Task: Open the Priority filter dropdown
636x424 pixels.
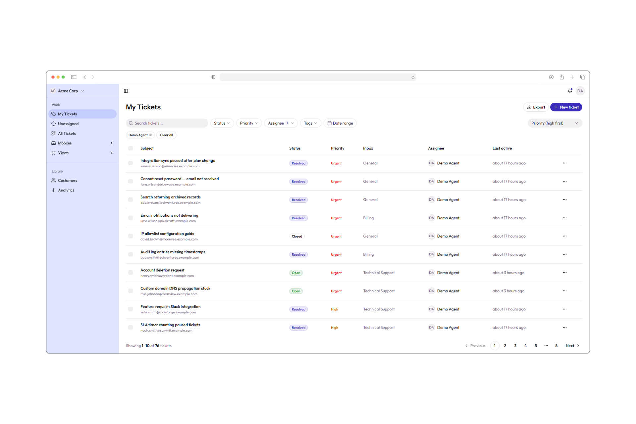Action: pyautogui.click(x=249, y=123)
